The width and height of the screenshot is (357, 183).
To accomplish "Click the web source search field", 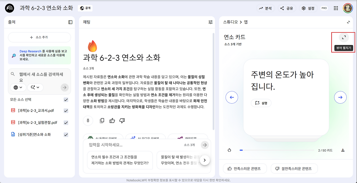I will [x=41, y=77].
